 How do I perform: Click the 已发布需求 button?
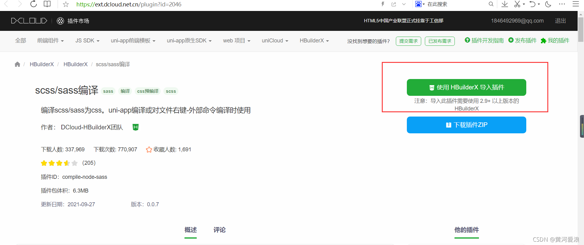pos(440,41)
